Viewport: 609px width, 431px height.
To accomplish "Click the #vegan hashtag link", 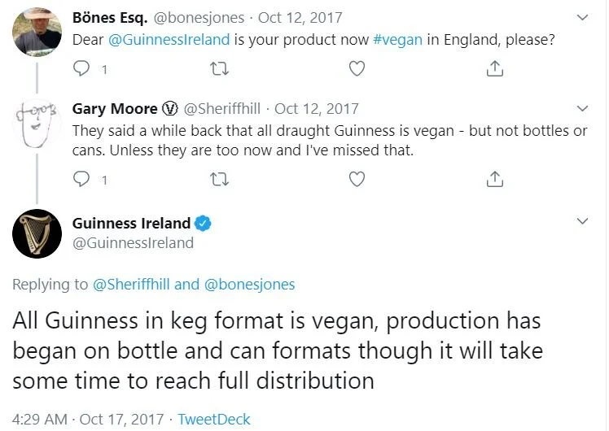I will pyautogui.click(x=398, y=39).
